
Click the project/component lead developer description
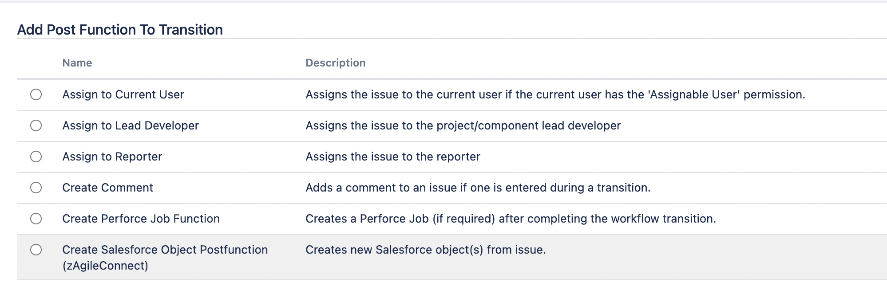pyautogui.click(x=463, y=125)
